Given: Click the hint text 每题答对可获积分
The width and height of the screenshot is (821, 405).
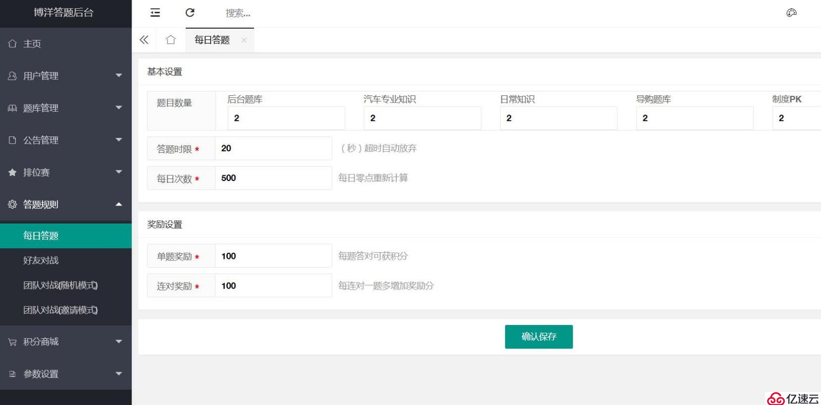Looking at the screenshot, I should 373,256.
